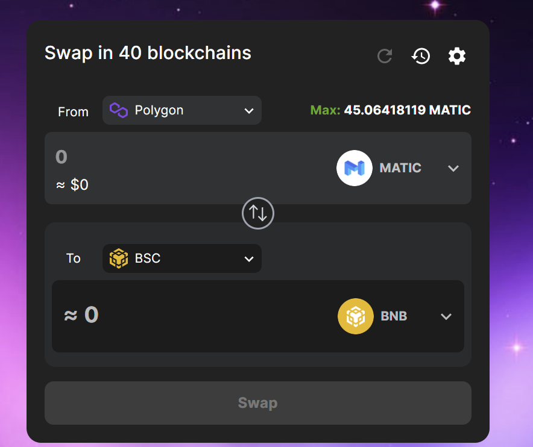Click the MATIC token logo
Image resolution: width=533 pixels, height=447 pixels.
click(355, 168)
